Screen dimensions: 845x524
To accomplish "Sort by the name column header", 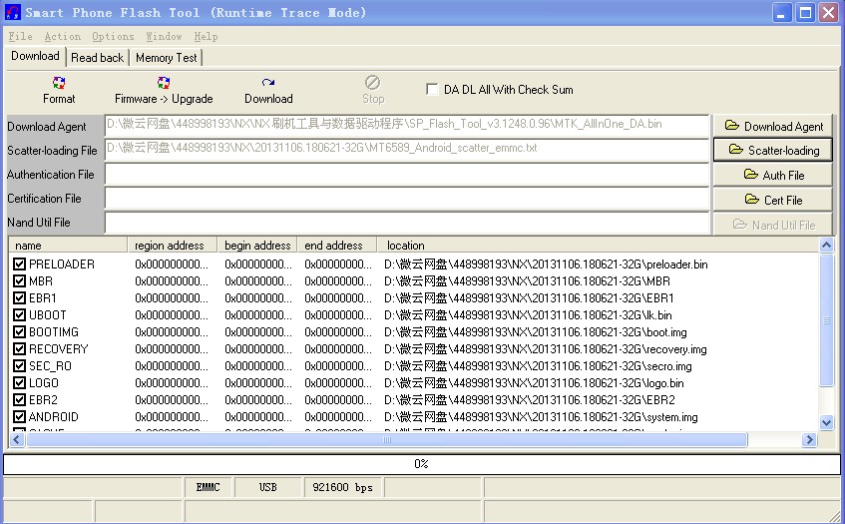I will (x=69, y=246).
